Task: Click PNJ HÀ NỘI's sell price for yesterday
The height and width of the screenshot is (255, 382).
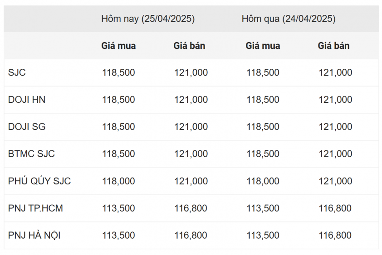Action: click(x=335, y=236)
